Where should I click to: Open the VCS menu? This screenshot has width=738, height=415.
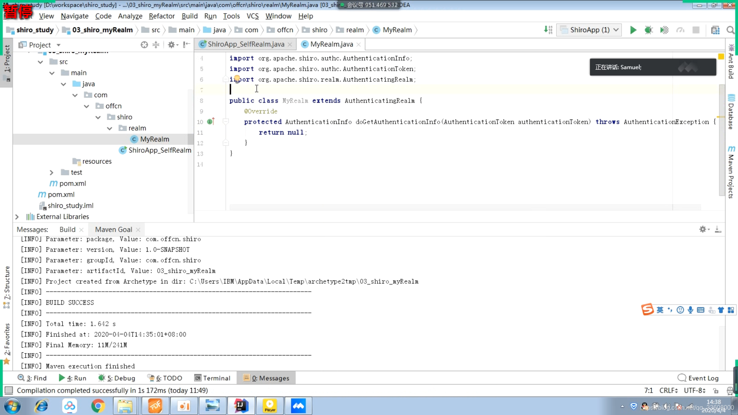[253, 16]
